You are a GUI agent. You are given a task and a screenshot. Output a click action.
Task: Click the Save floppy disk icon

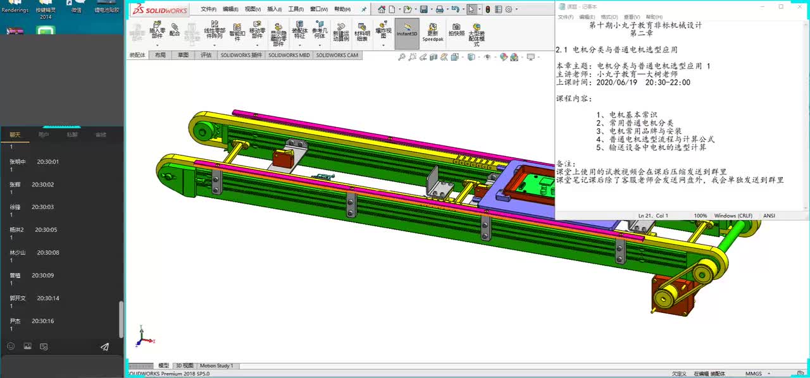click(x=423, y=9)
